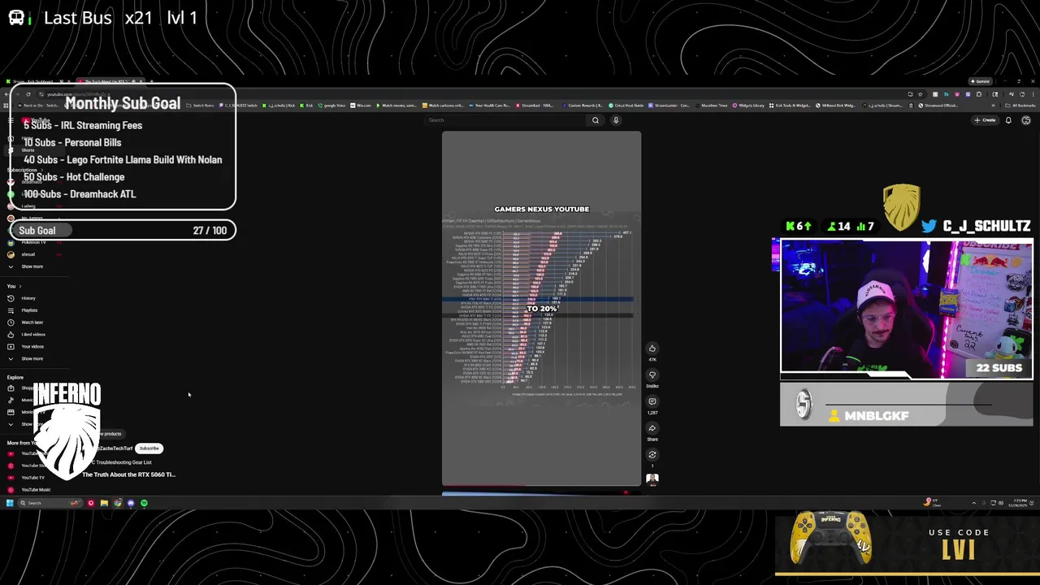Expand Show more under the You section
Screen dimensions: 1040x585
[x=32, y=358]
